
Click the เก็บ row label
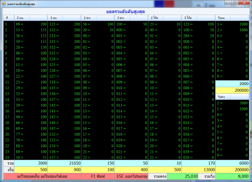[x=9, y=170]
